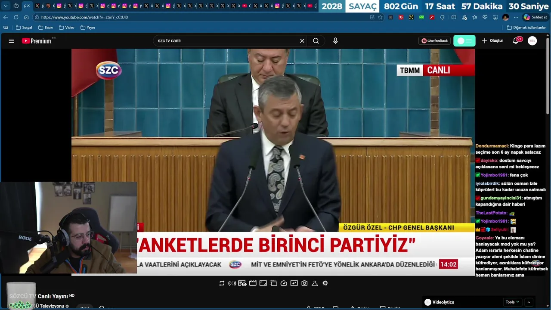Click the speedometer playback speed icon
The image size is (551, 310).
pyautogui.click(x=284, y=283)
